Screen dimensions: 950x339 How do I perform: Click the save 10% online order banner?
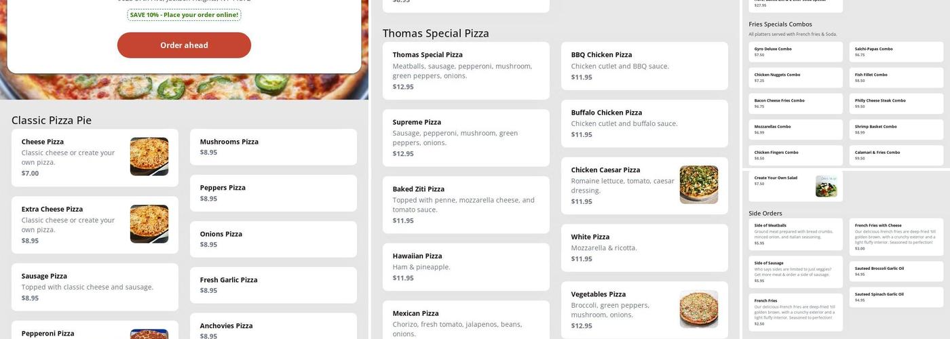(184, 15)
